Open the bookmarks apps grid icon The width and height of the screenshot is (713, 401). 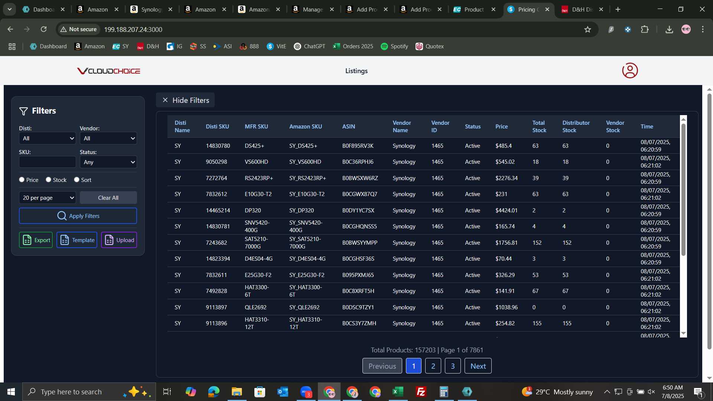[x=12, y=46]
